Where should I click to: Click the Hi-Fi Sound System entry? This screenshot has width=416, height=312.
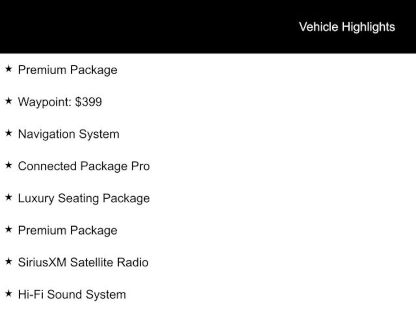click(x=72, y=295)
